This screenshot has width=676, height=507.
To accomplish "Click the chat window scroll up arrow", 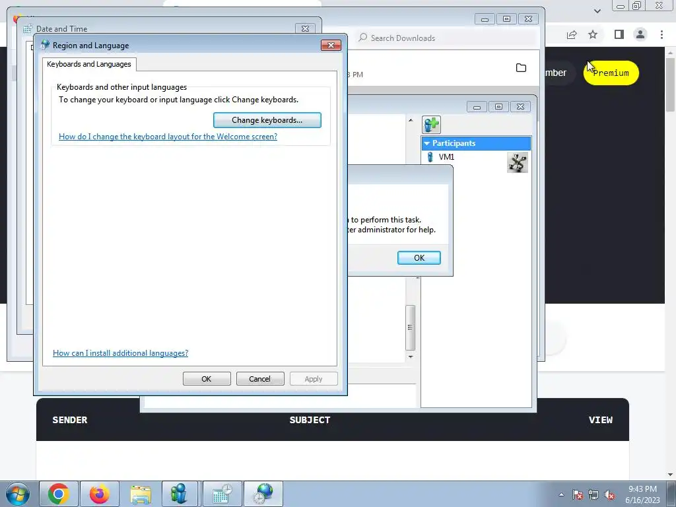I will pyautogui.click(x=411, y=120).
